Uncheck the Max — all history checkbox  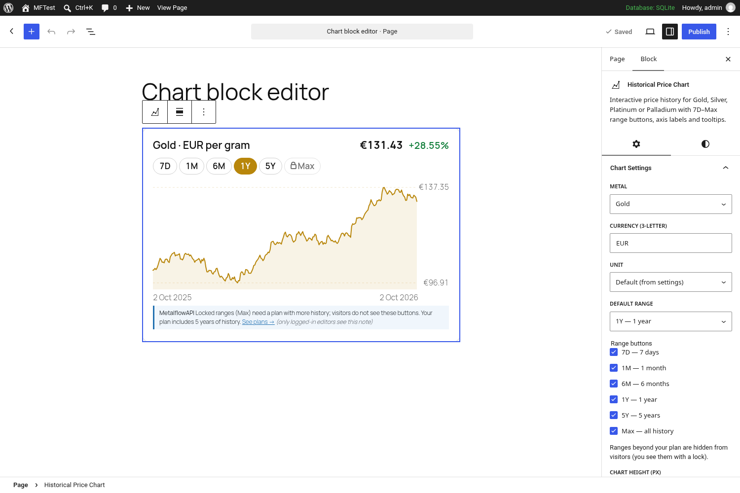click(614, 431)
